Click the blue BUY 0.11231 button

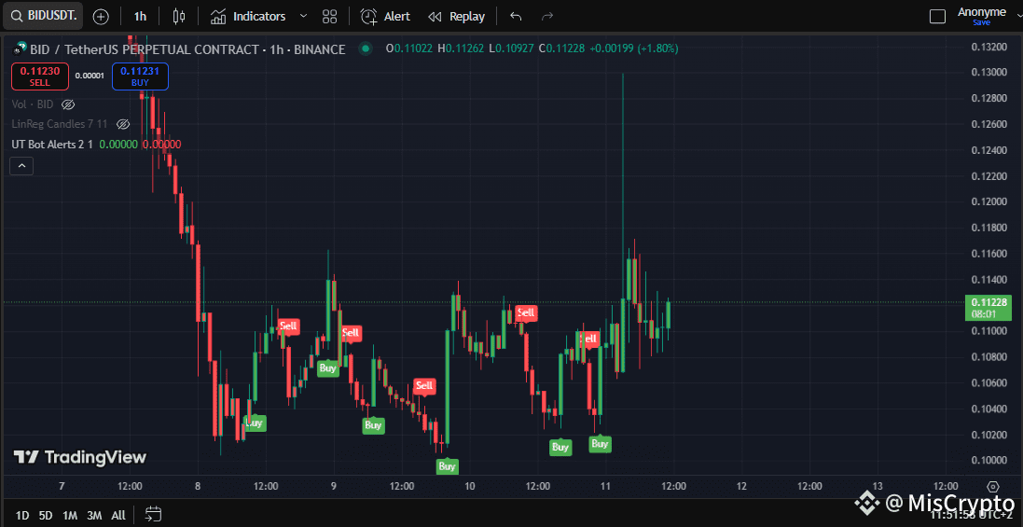(140, 76)
